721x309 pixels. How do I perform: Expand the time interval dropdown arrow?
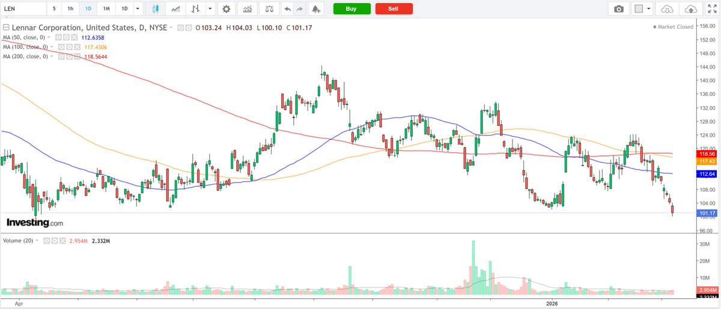138,9
